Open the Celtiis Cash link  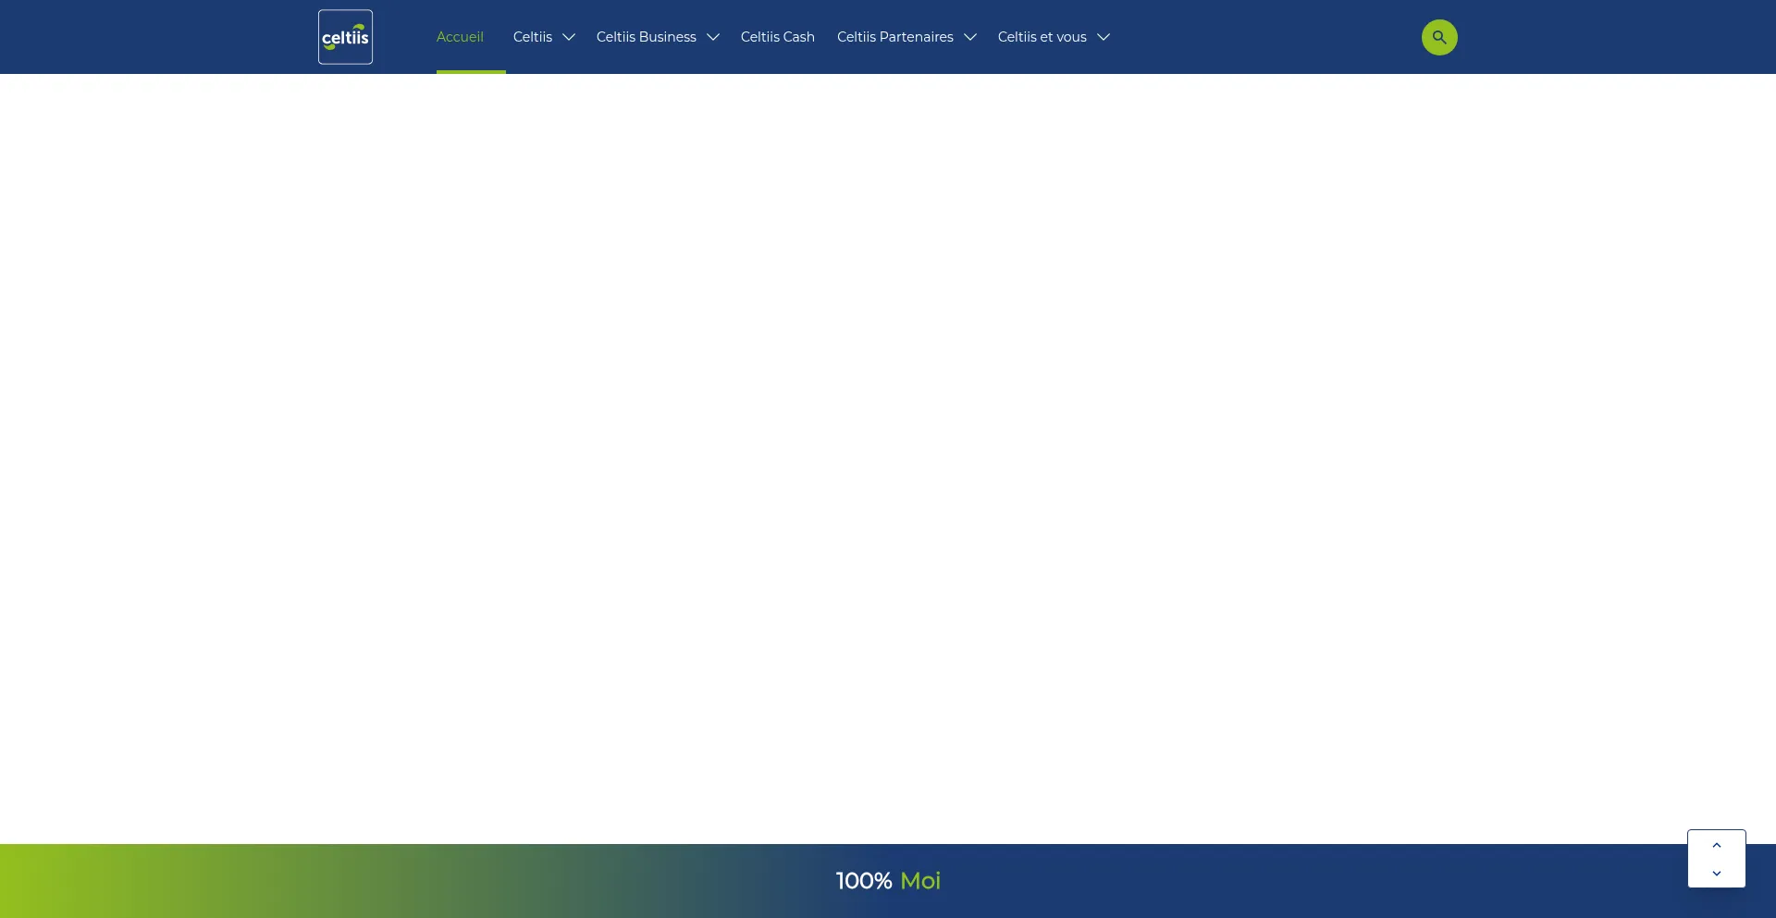point(778,37)
